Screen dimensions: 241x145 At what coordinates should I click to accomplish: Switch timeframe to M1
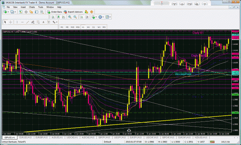[x=62, y=27]
